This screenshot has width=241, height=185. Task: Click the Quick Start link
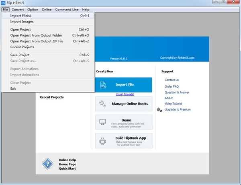(x=67, y=169)
